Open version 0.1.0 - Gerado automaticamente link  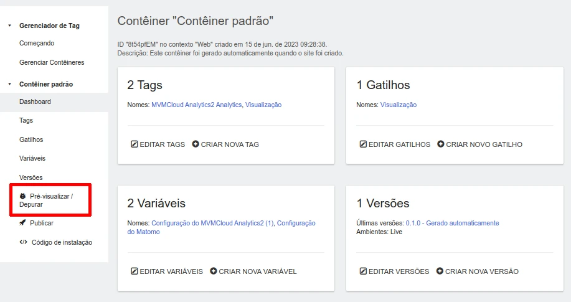452,223
